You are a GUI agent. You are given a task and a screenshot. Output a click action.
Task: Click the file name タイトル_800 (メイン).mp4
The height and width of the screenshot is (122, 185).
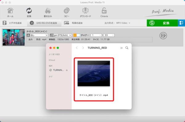coord(93,95)
